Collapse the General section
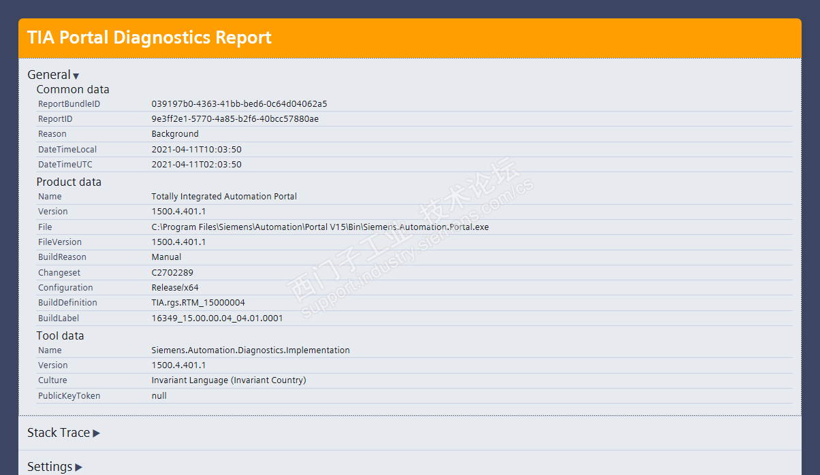The height and width of the screenshot is (475, 820). pos(53,75)
